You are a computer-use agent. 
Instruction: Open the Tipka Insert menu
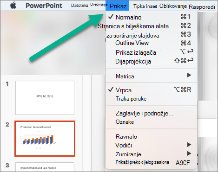point(145,6)
